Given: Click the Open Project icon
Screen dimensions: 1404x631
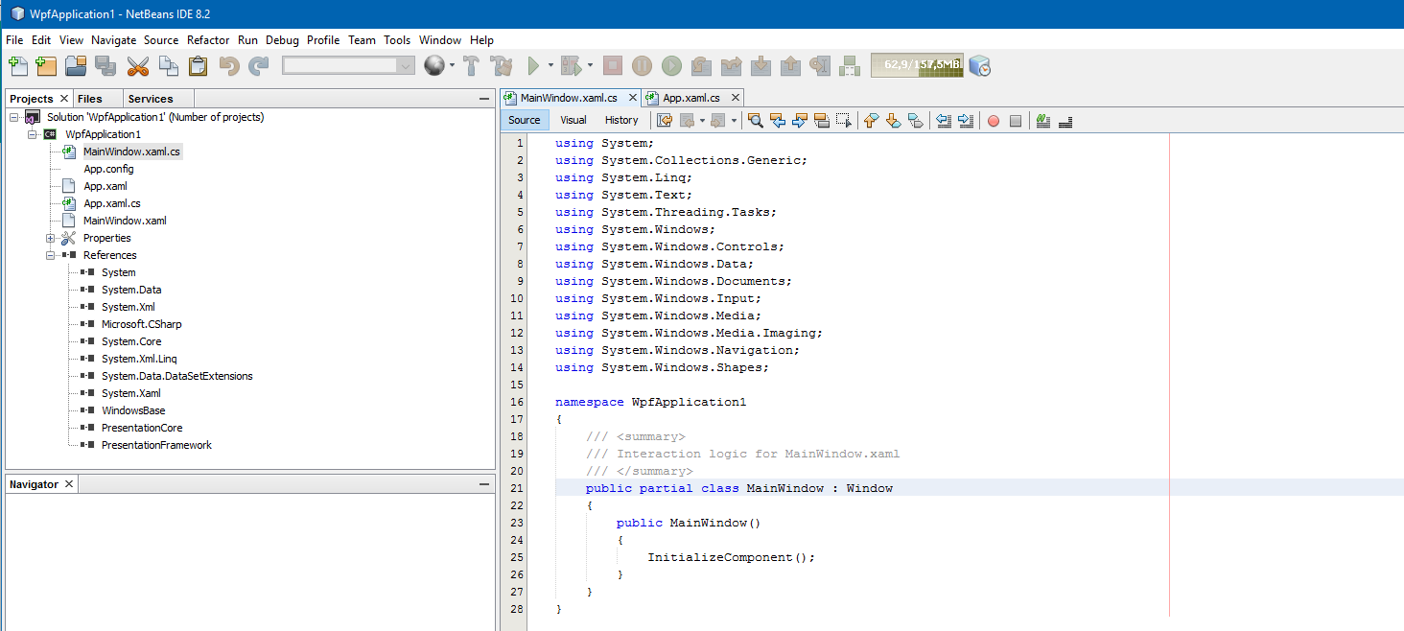Looking at the screenshot, I should click(x=76, y=66).
